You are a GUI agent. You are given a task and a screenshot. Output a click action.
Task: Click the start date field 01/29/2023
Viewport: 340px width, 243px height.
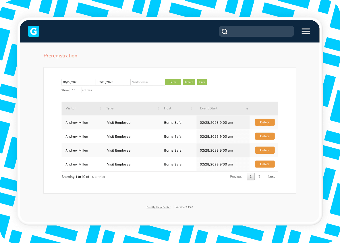[78, 82]
